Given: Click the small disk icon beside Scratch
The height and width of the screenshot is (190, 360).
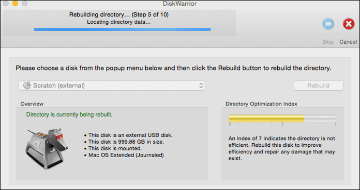Looking at the screenshot, I should point(27,86).
